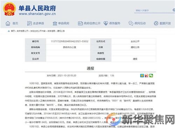
Task: Open the 法定主动公开内容 breadcrumb link
Action: point(38,31)
